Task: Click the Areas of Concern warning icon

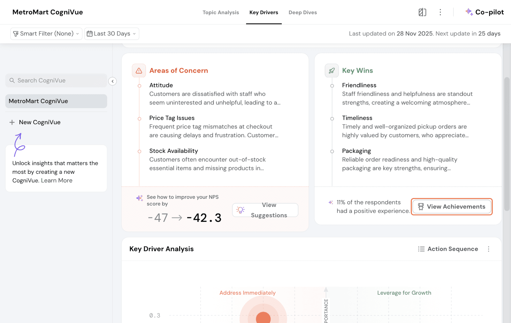Action: coord(139,71)
